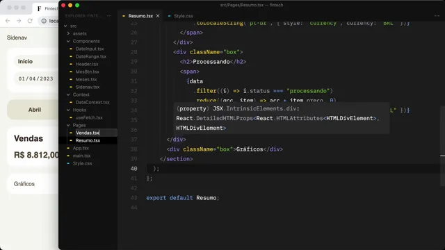This screenshot has width=445, height=250.
Task: Switch to the Style.css editor tab
Action: [184, 16]
